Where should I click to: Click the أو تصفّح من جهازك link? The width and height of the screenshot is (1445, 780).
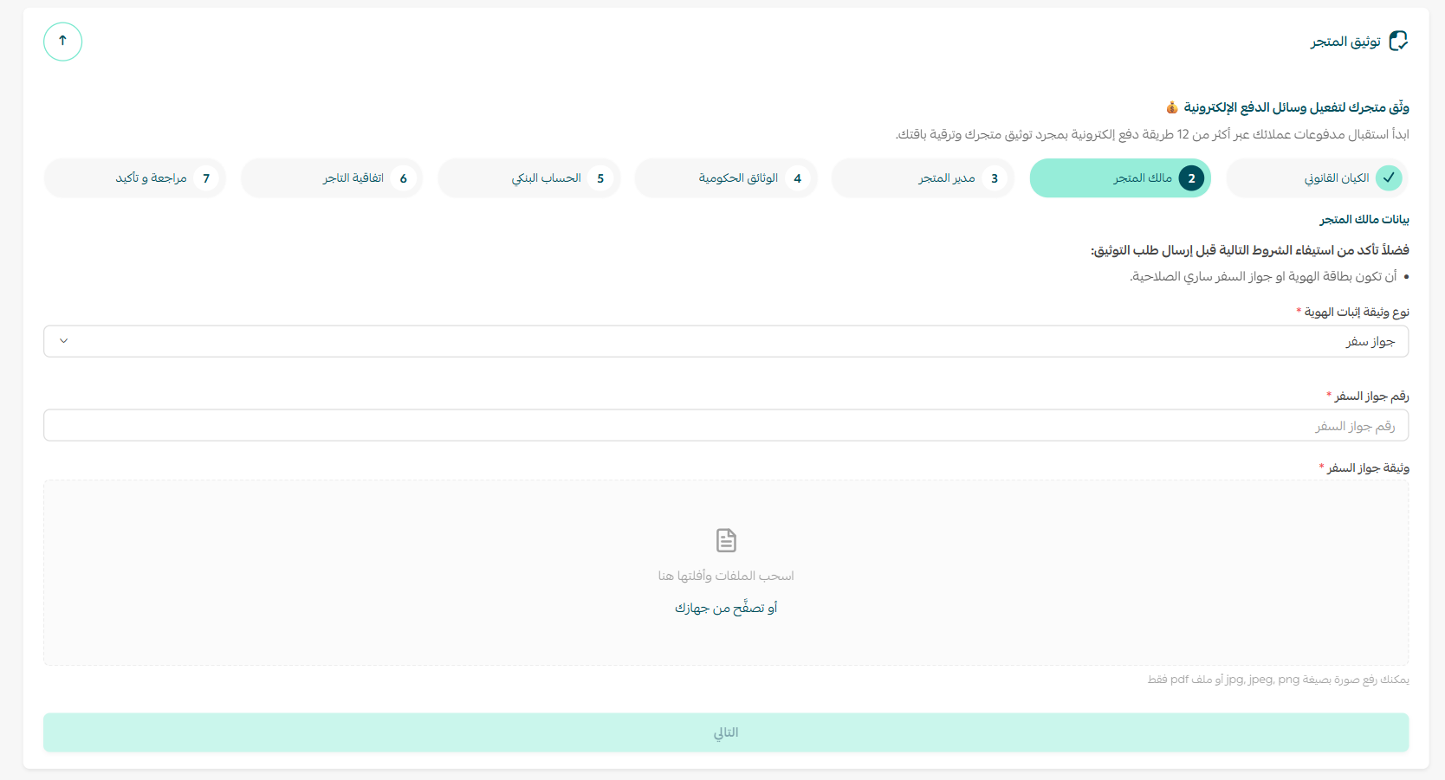pyautogui.click(x=726, y=608)
